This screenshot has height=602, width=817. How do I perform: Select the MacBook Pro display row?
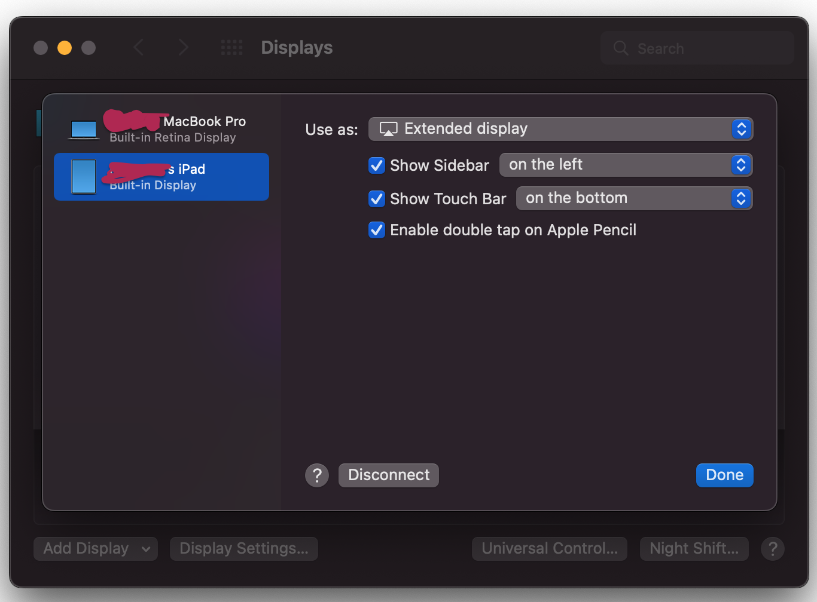point(161,129)
